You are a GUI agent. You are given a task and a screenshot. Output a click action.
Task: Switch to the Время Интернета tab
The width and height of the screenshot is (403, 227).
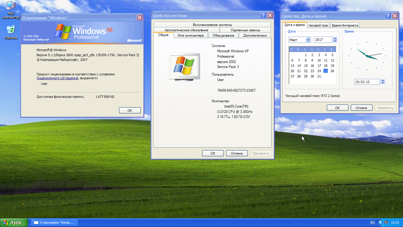tap(345, 25)
